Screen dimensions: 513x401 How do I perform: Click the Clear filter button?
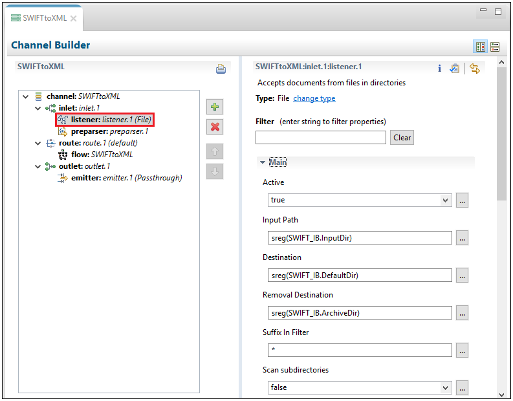pyautogui.click(x=402, y=138)
